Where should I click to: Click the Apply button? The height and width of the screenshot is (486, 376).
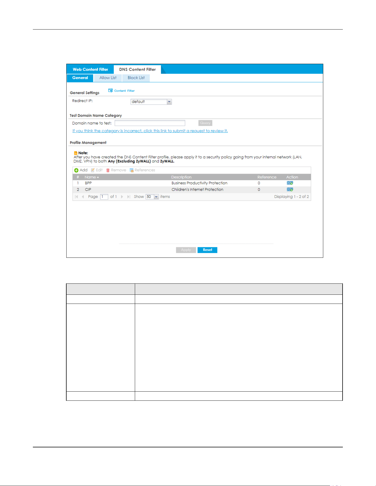(186, 250)
